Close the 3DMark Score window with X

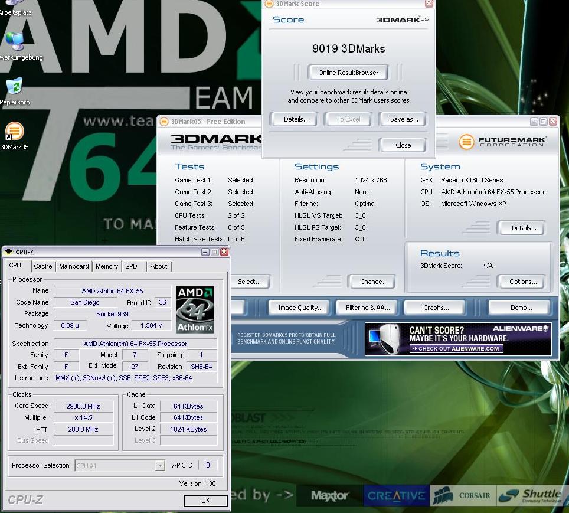tap(429, 4)
